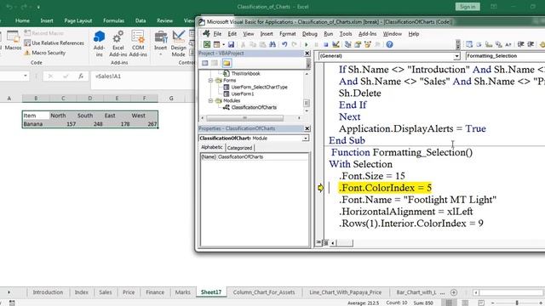The height and width of the screenshot is (306, 545).
Task: Open the File menu in VBA editor
Action: (217, 34)
